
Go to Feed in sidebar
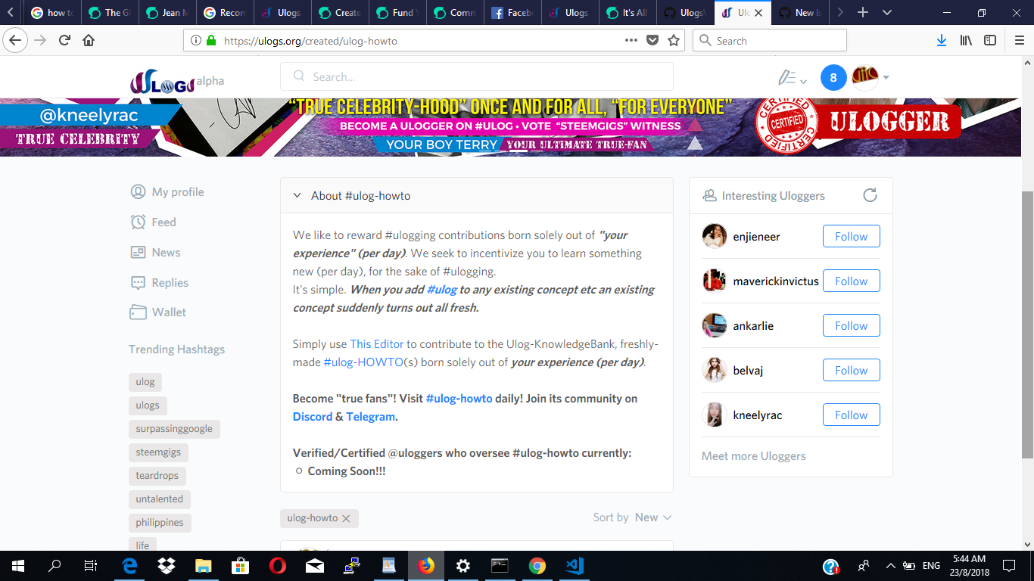coord(154,222)
